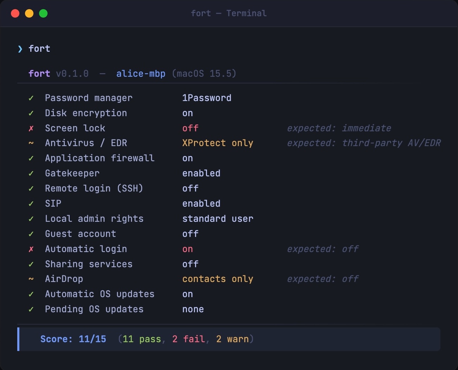Click the 'Automatic OS updates' label
Image resolution: width=458 pixels, height=370 pixels.
pos(100,294)
